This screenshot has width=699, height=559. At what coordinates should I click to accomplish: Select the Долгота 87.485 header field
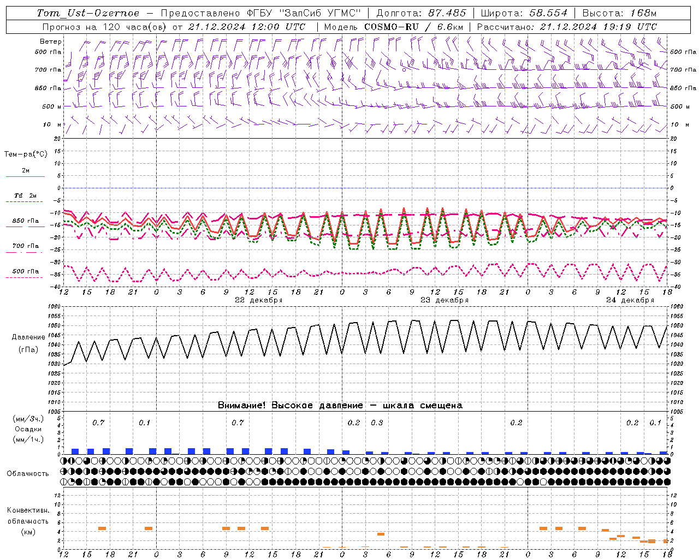[x=421, y=13]
